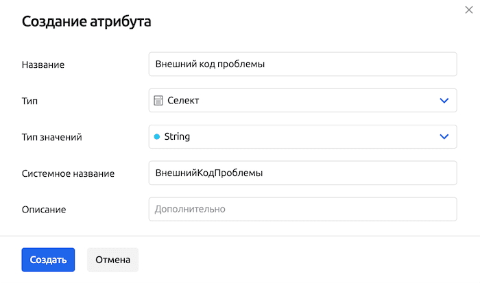This screenshot has height=283, width=480.
Task: Close the attribute creation dialog
Action: coord(468,12)
